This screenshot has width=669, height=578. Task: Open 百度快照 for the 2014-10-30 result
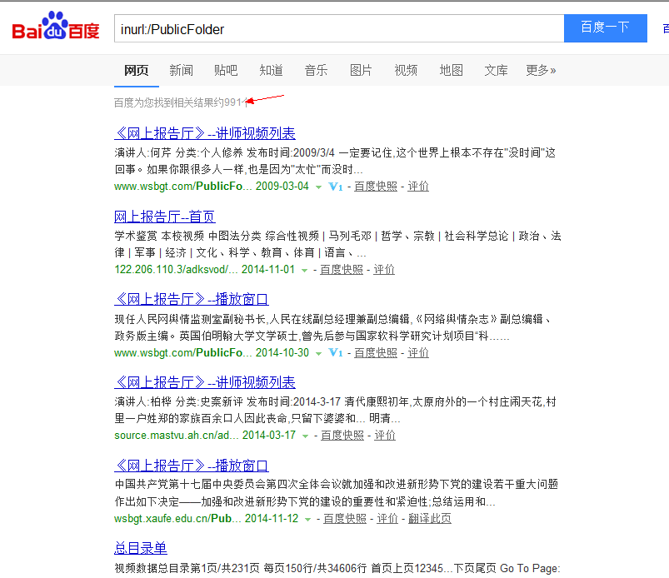[x=376, y=353]
